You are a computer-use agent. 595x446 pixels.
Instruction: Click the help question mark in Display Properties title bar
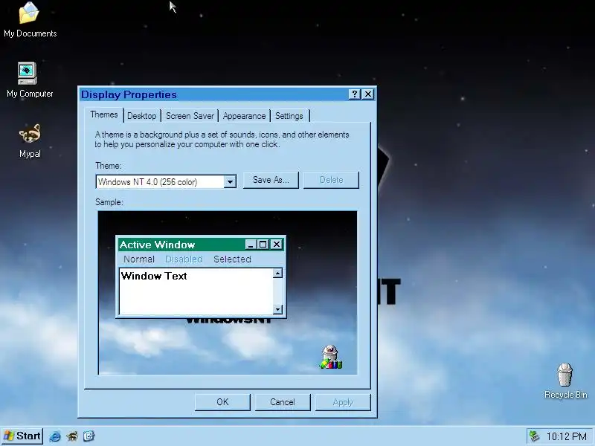coord(355,94)
